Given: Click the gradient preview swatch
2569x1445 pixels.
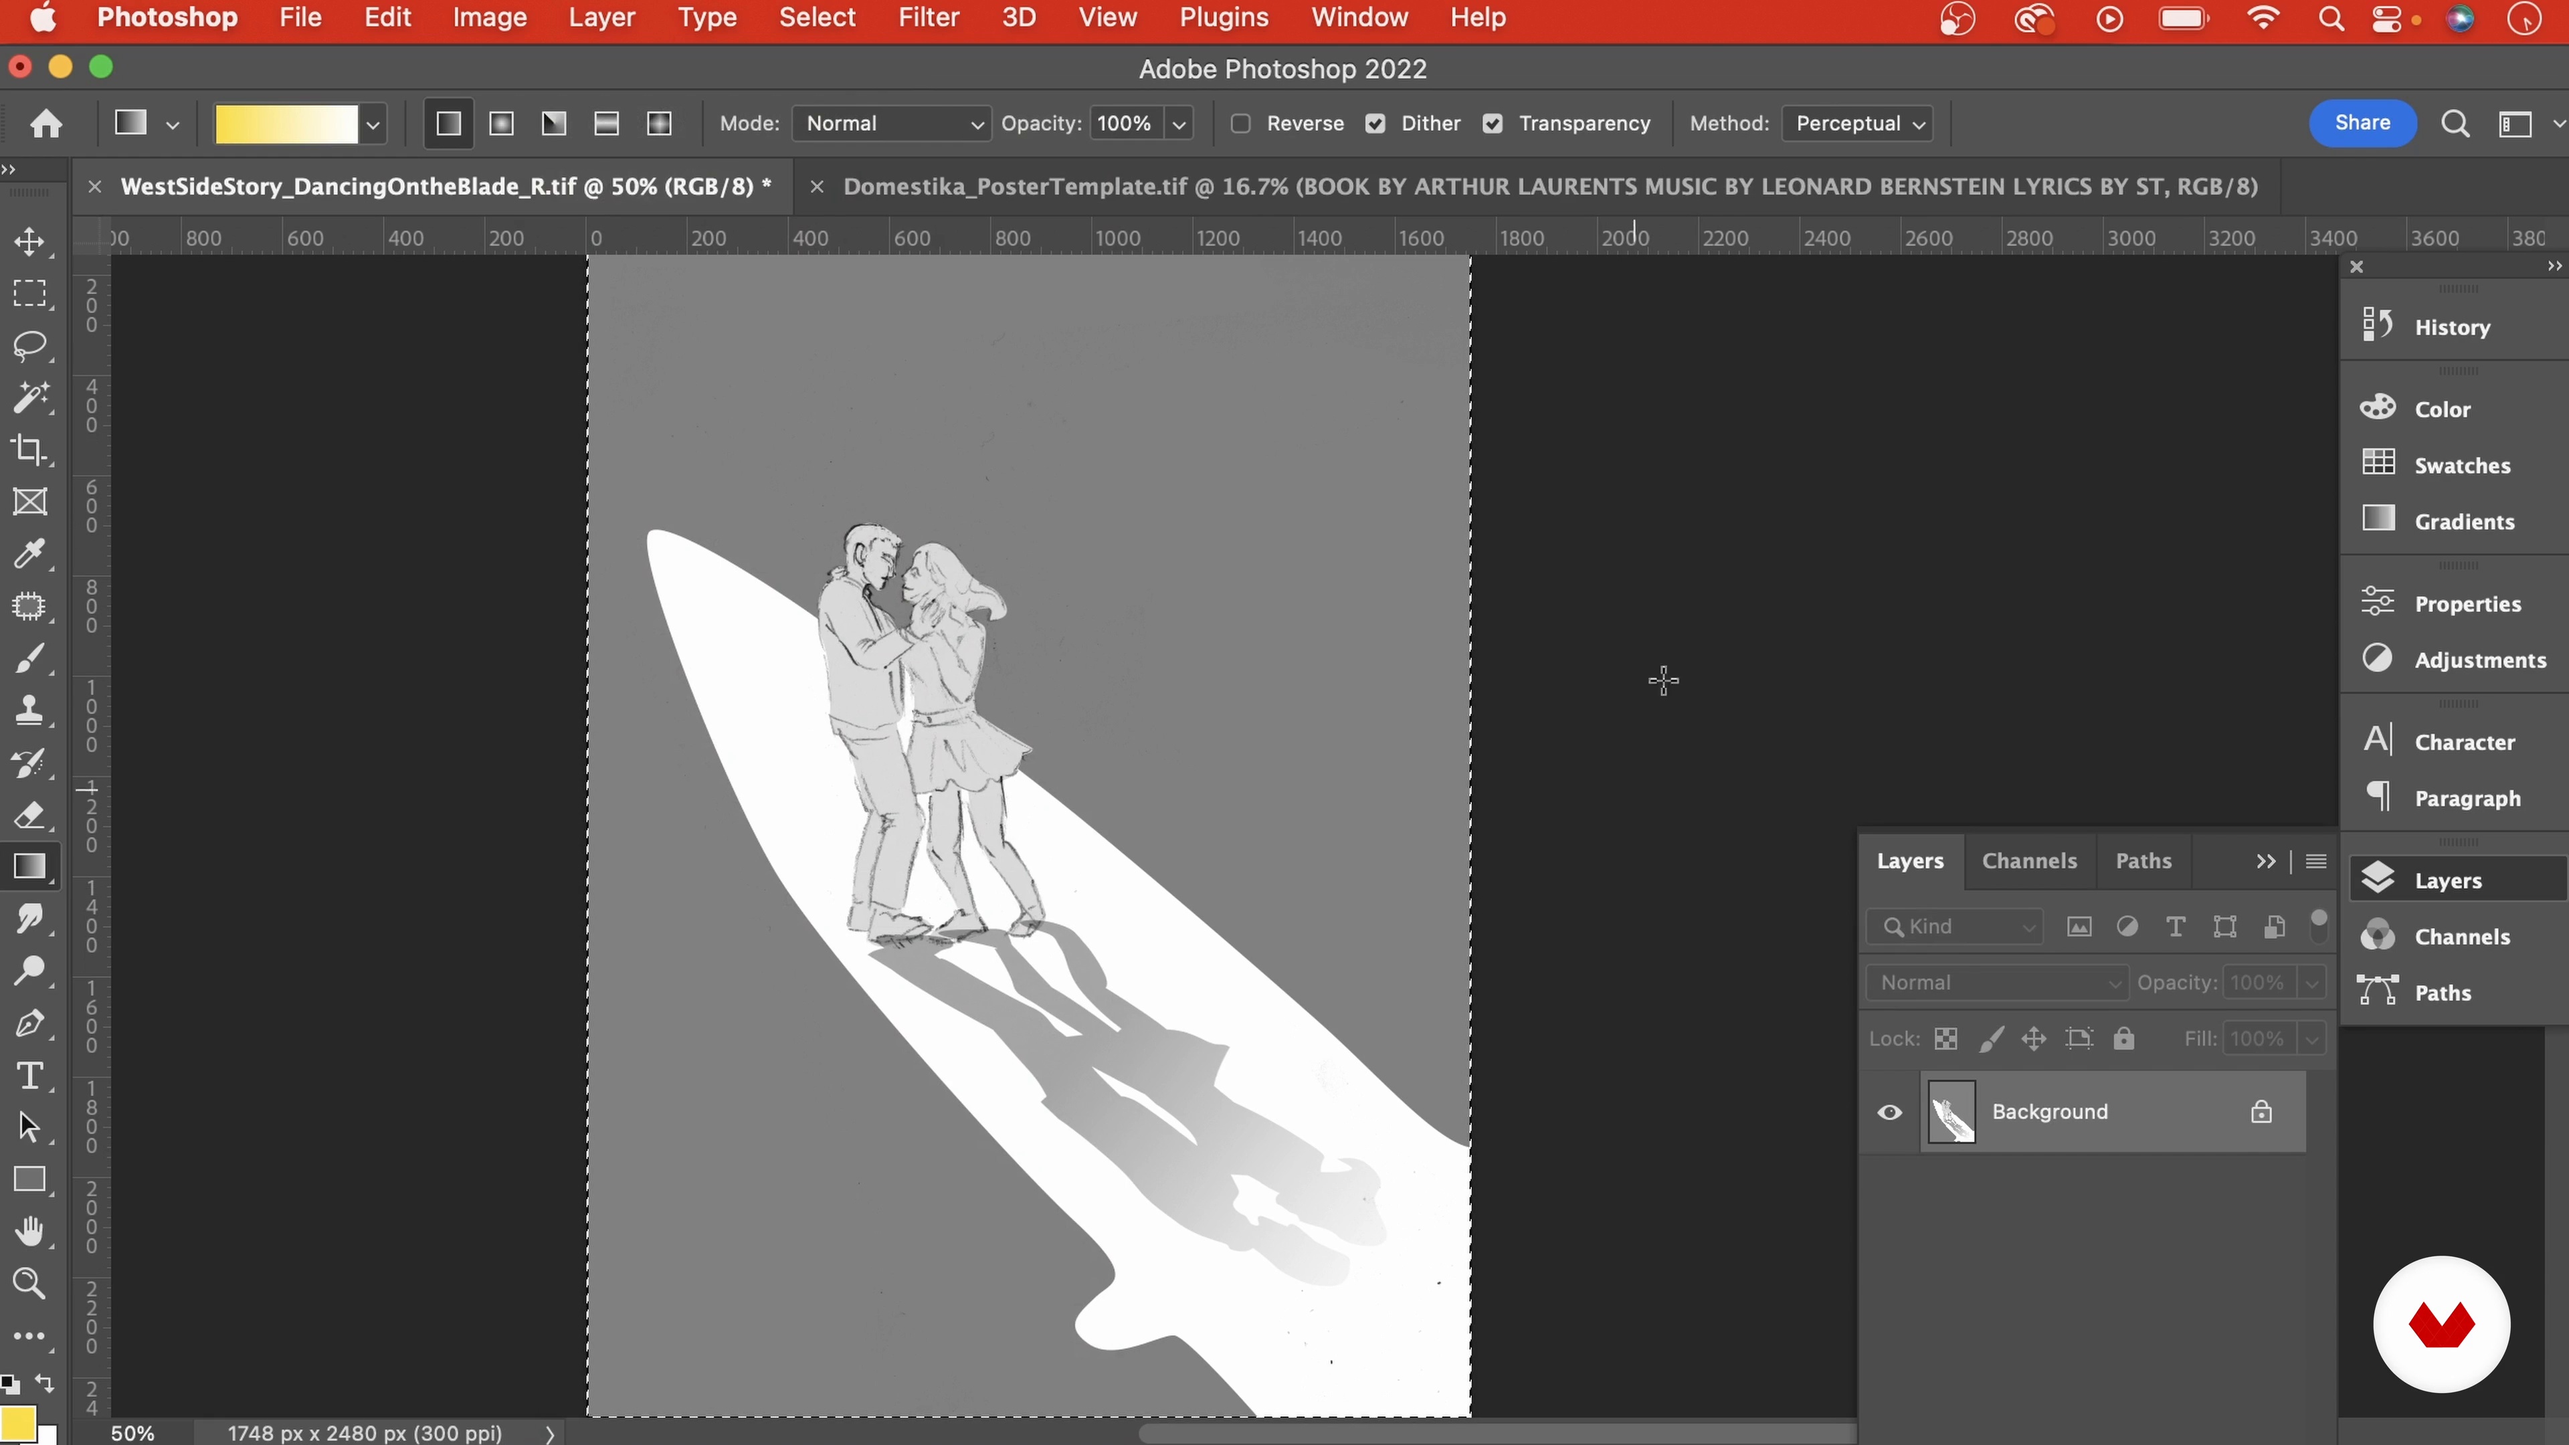Looking at the screenshot, I should point(286,124).
